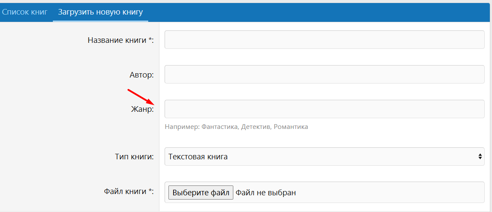Click the Тип книги label

click(x=134, y=157)
